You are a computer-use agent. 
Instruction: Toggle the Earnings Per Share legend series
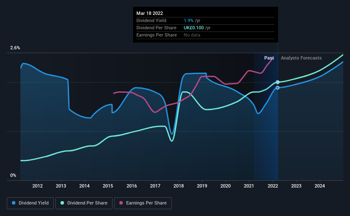point(143,203)
